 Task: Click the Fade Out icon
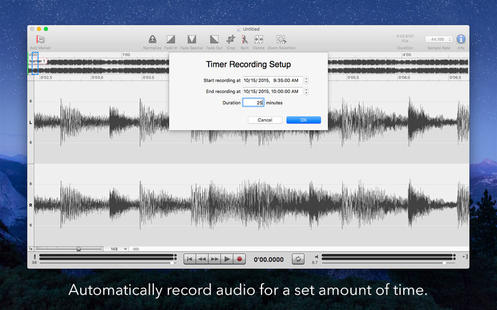pos(214,39)
